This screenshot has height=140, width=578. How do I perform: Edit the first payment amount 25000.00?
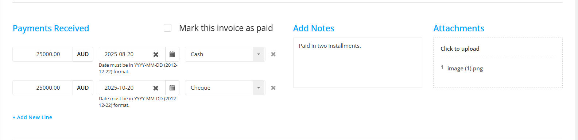coord(43,54)
